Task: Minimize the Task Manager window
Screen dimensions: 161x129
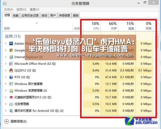Action: 139,3
